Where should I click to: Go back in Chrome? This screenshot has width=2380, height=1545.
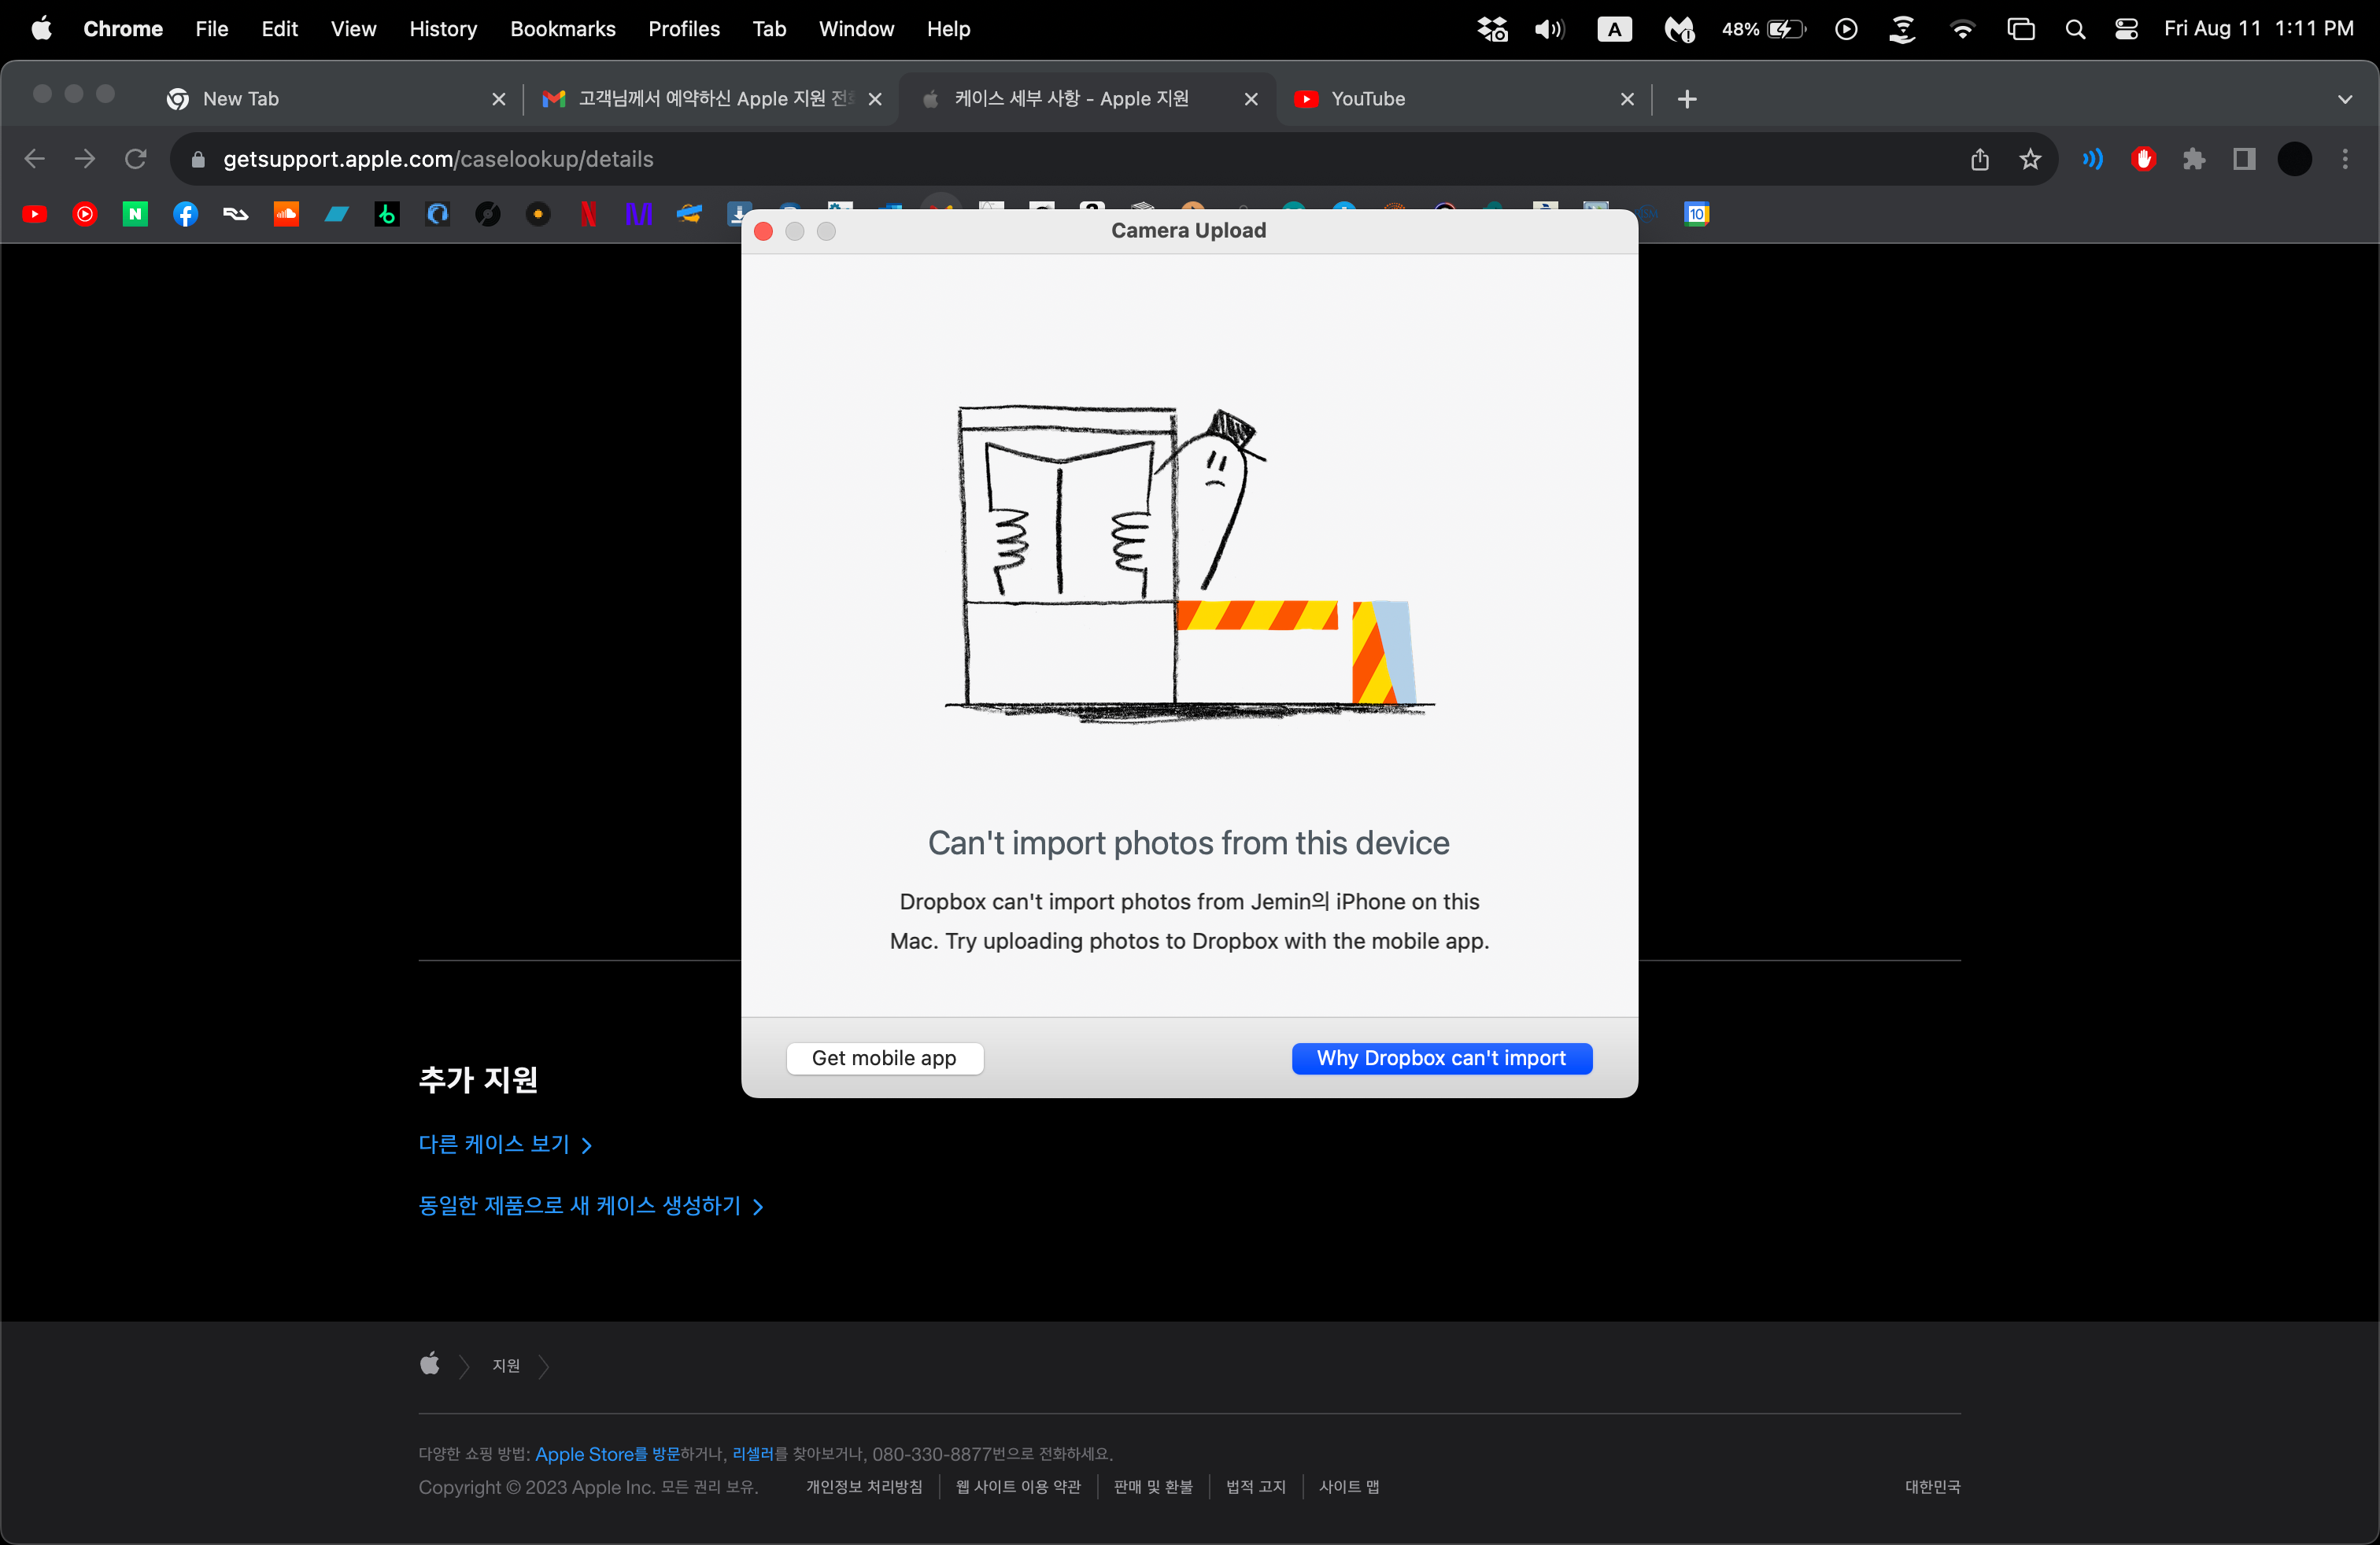[35, 159]
